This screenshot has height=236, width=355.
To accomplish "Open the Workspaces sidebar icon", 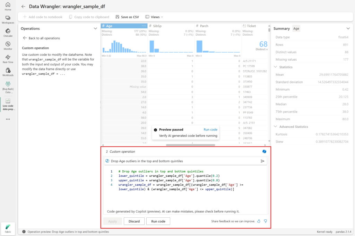I will (x=8, y=19).
